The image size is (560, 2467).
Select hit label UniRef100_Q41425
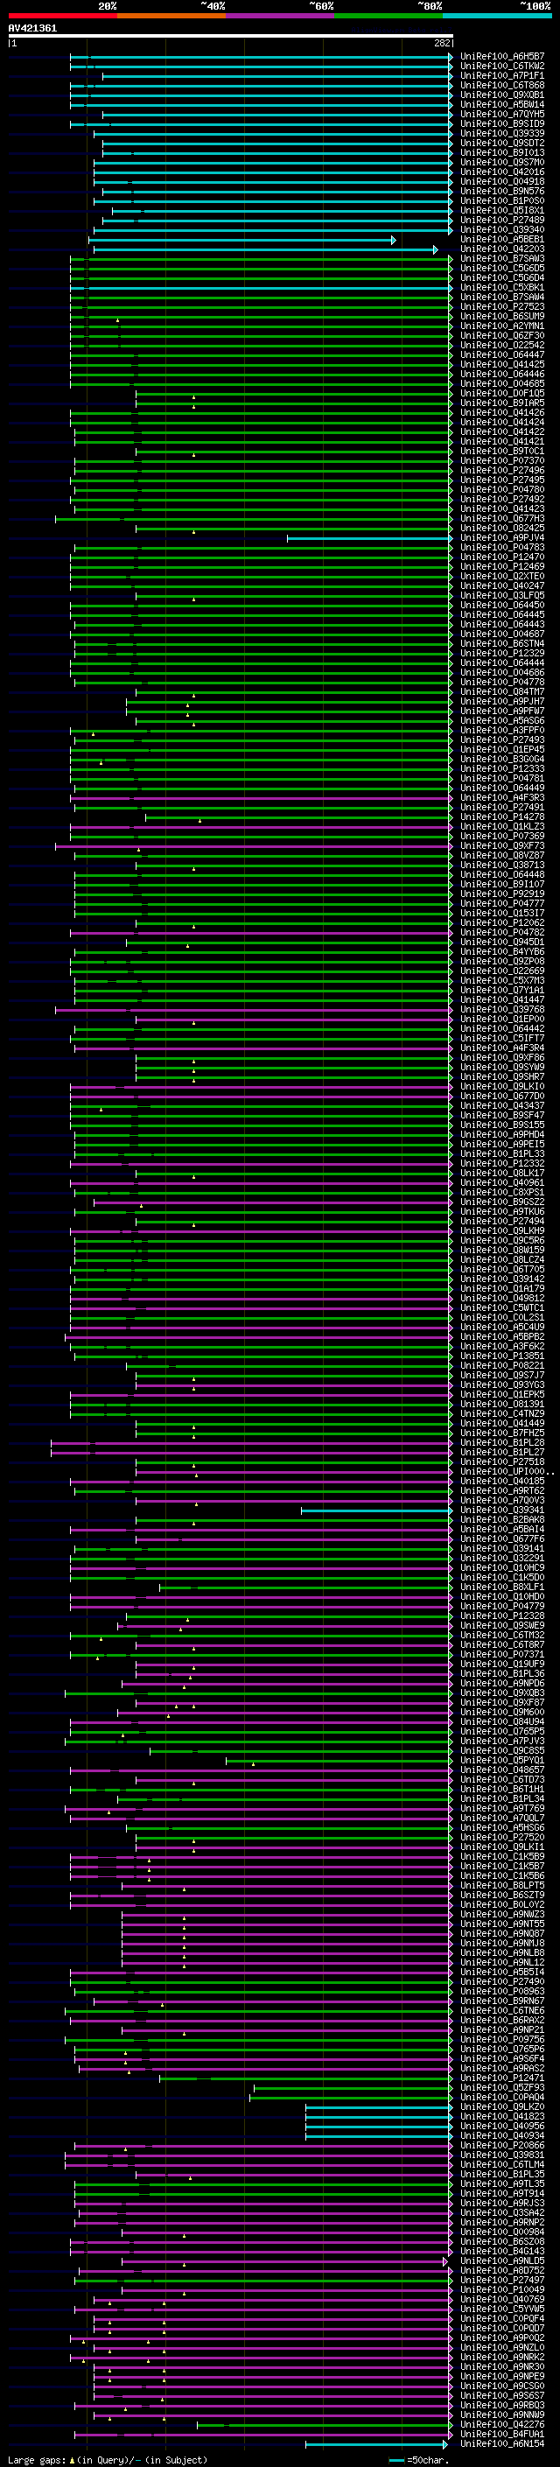click(x=502, y=364)
